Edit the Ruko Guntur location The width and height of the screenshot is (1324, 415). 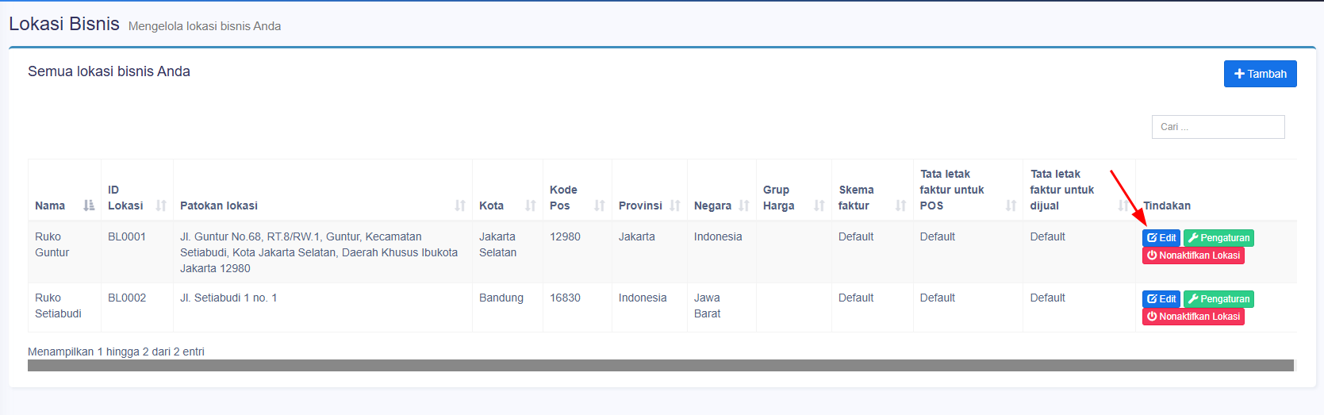point(1161,238)
